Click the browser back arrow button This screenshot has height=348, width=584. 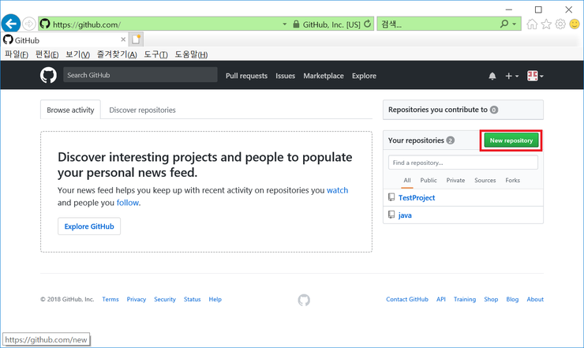coord(11,24)
